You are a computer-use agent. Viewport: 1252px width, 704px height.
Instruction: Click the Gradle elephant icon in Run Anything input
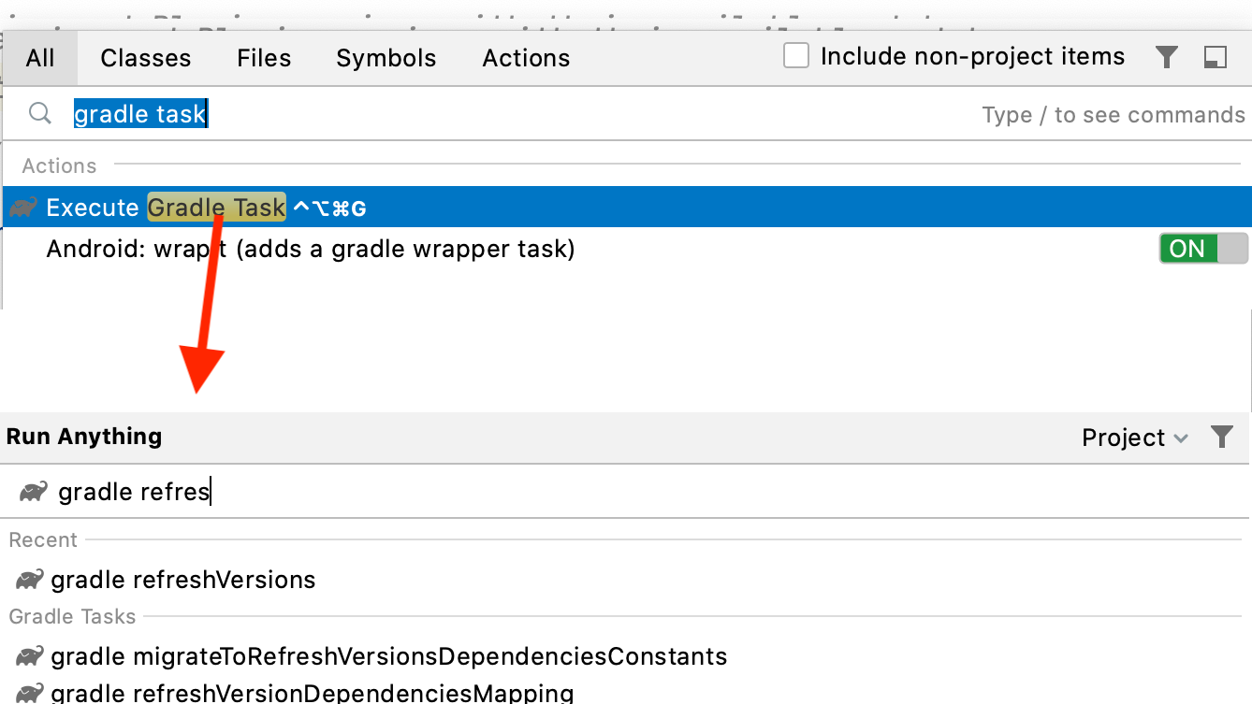(x=33, y=492)
